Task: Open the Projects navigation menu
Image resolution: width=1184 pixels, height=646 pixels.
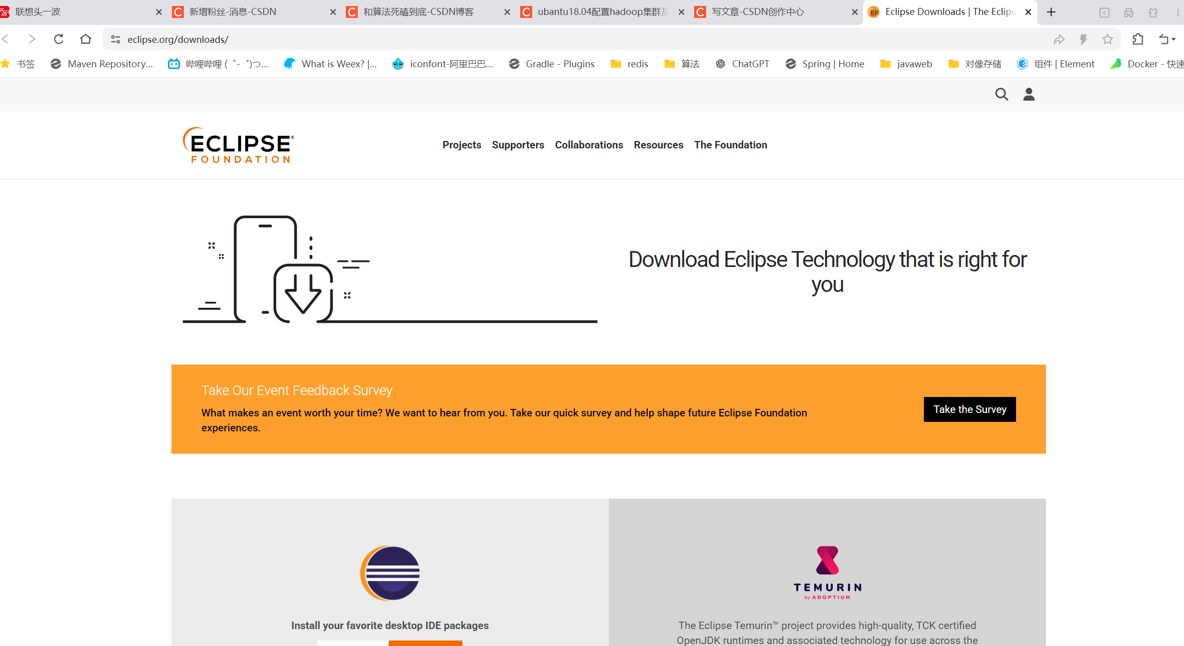Action: coord(461,145)
